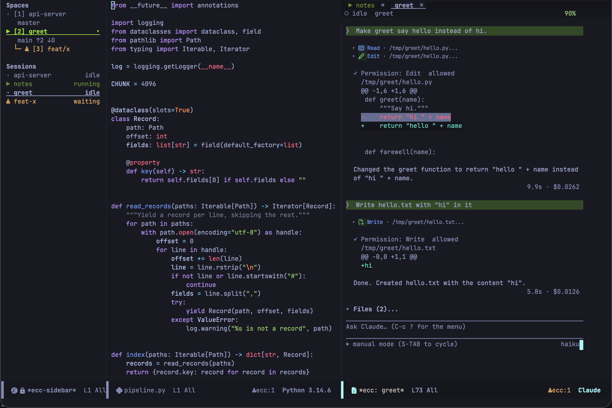The image size is (612, 408).
Task: Switch to the notes tab
Action: coord(365,5)
